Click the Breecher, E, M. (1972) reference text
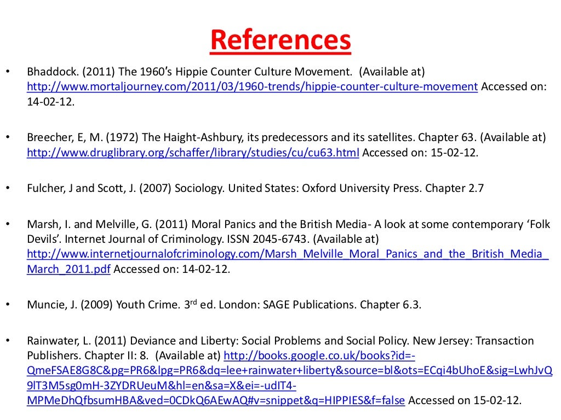 [286, 137]
